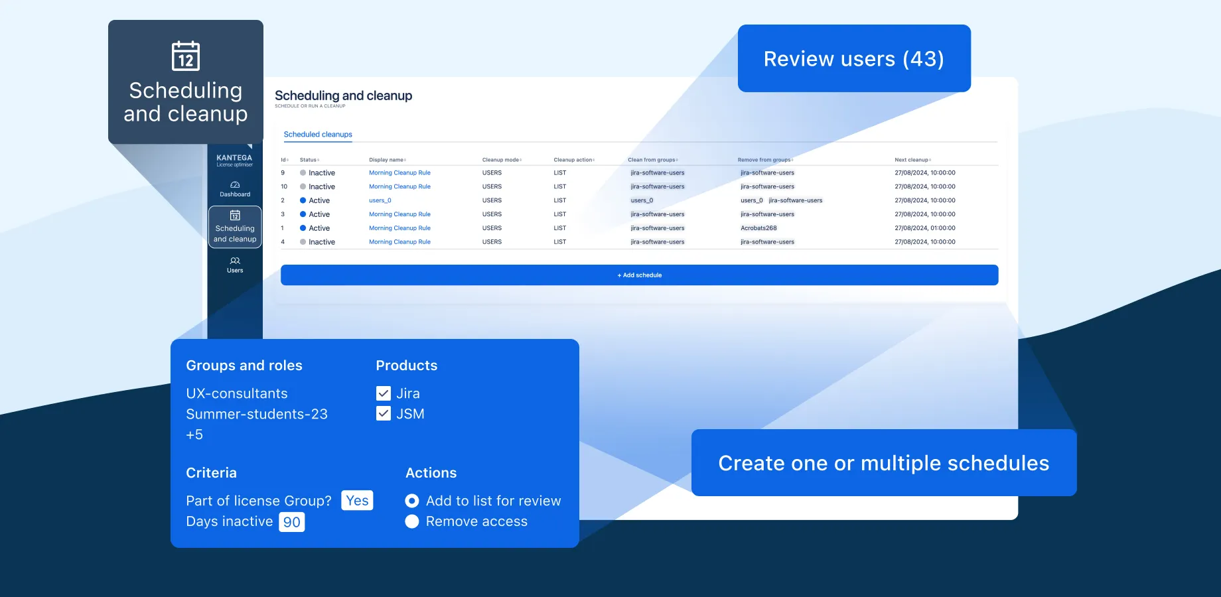Image resolution: width=1221 pixels, height=597 pixels.
Task: Sort by the Display name column header
Action: point(386,159)
